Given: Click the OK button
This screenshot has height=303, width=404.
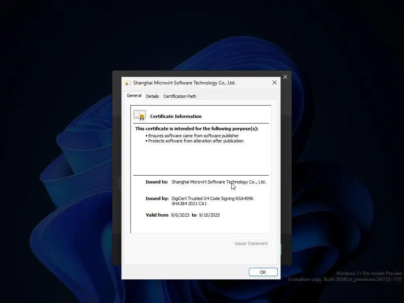Looking at the screenshot, I should pyautogui.click(x=263, y=272).
